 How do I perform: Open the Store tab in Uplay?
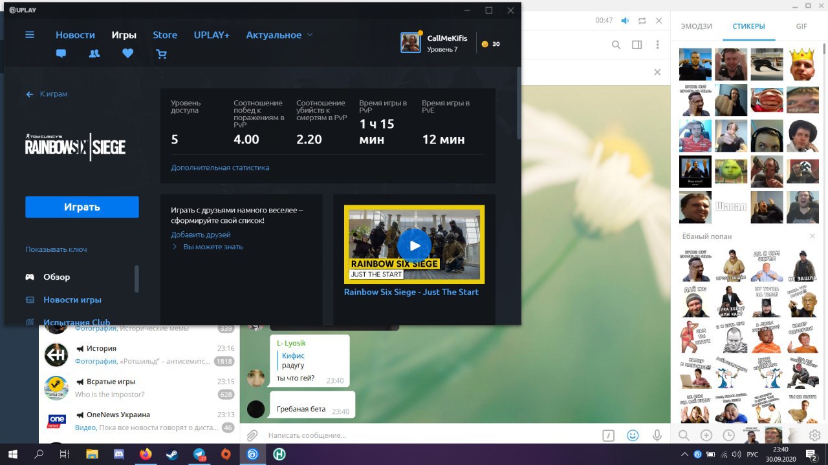(165, 35)
